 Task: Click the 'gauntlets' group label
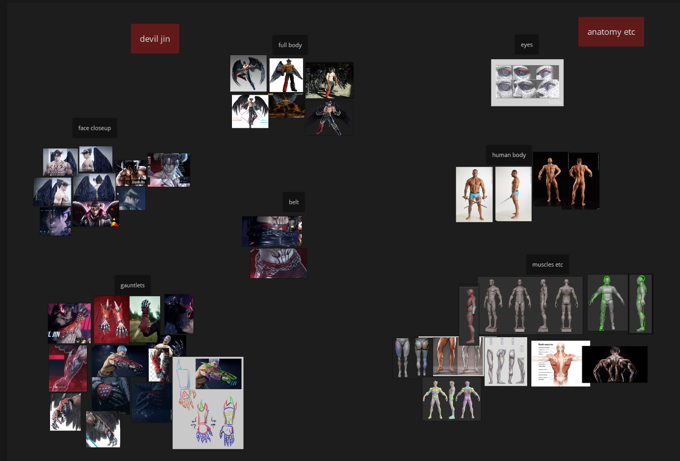[132, 285]
